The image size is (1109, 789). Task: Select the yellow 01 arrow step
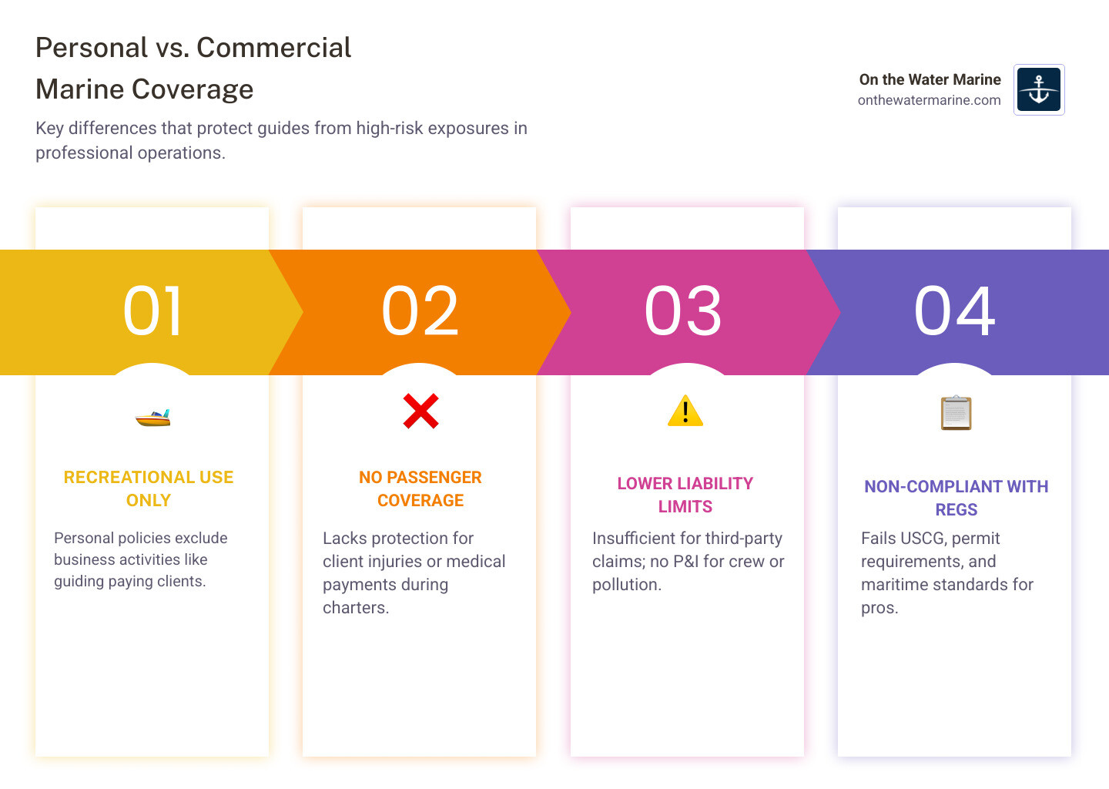152,311
